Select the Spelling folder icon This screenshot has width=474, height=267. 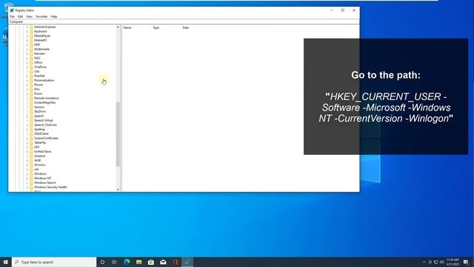pos(31,129)
